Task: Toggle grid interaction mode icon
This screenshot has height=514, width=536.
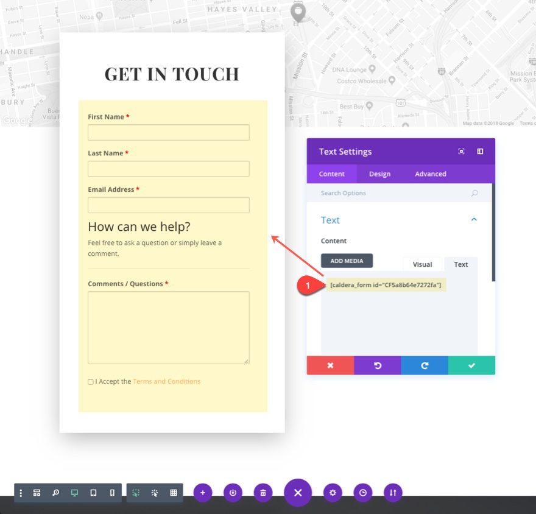Action: (x=174, y=493)
